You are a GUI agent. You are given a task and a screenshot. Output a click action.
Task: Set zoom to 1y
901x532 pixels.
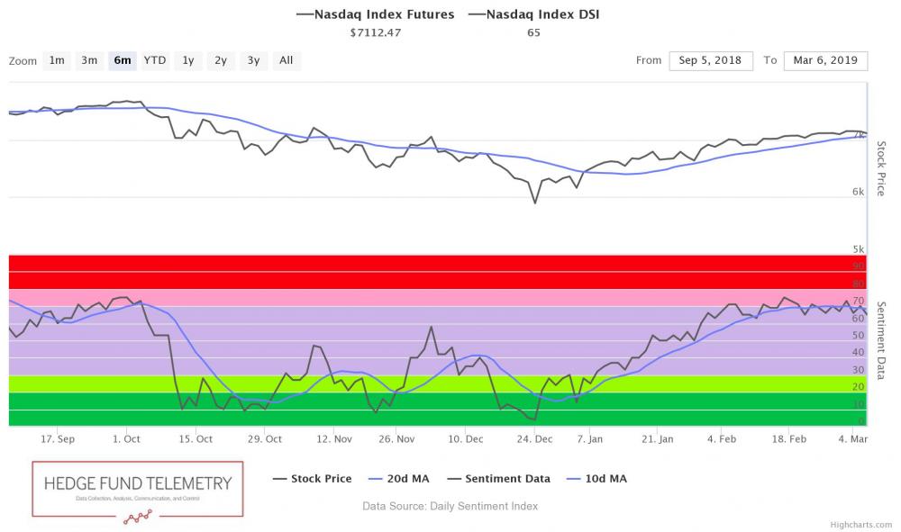click(x=188, y=60)
